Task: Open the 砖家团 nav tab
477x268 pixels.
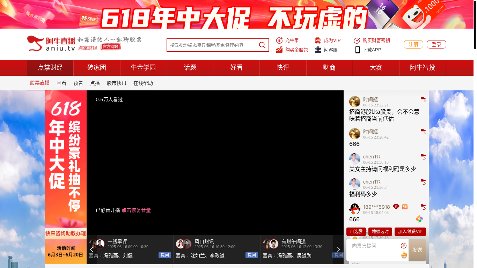Action: (97, 68)
